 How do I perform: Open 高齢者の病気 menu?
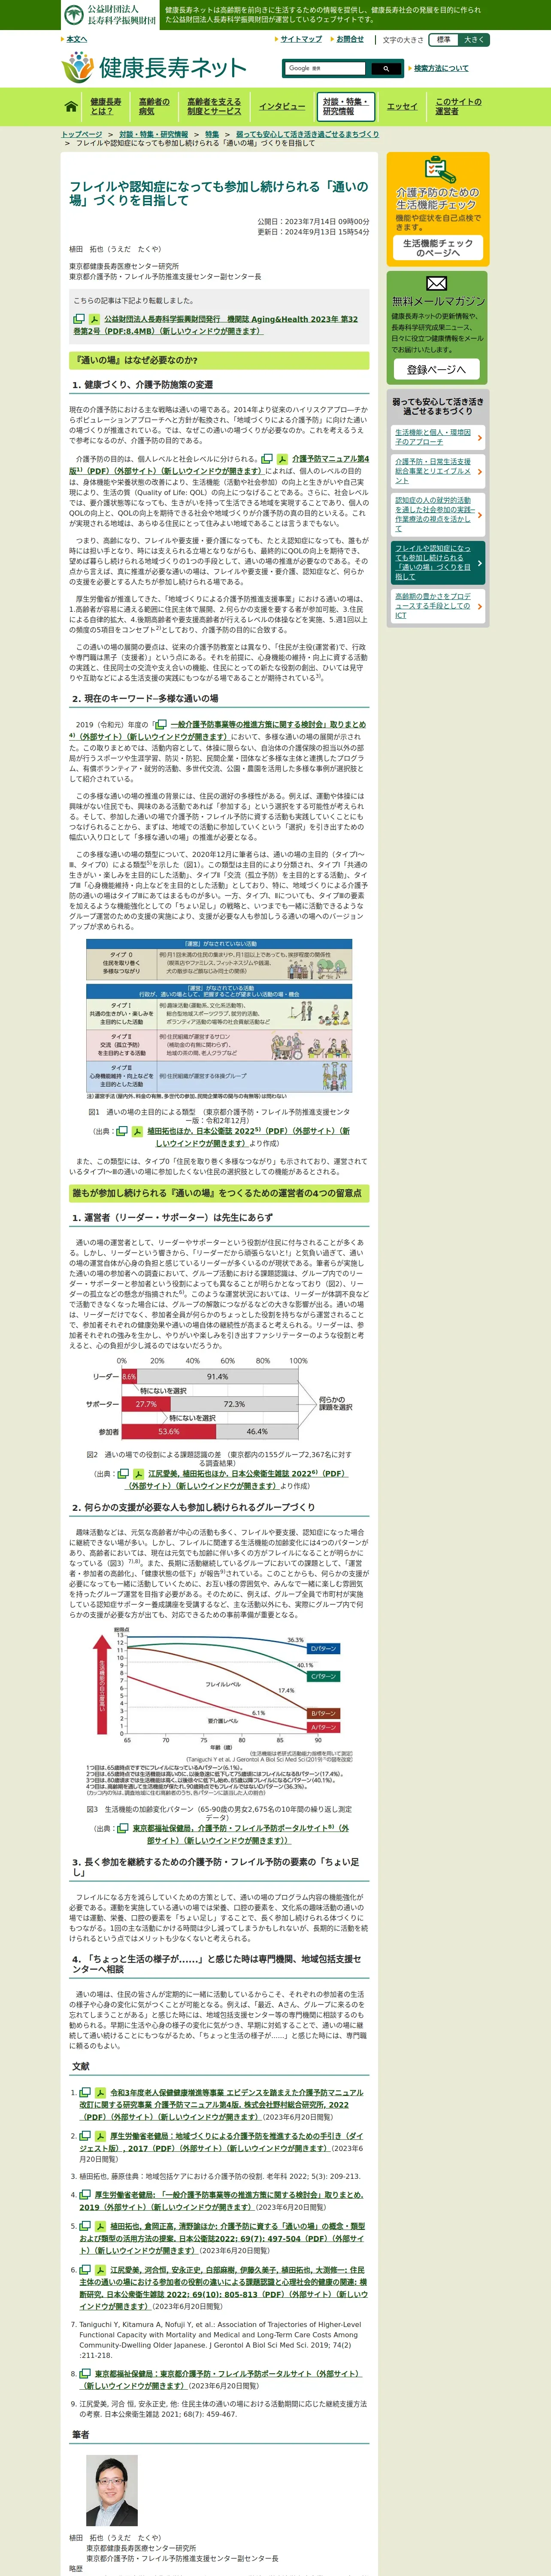click(154, 106)
